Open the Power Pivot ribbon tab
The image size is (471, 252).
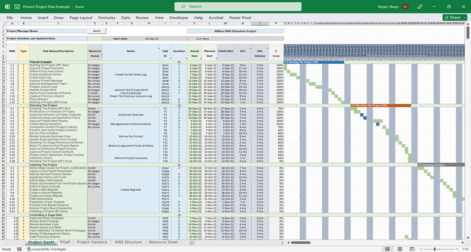point(241,18)
